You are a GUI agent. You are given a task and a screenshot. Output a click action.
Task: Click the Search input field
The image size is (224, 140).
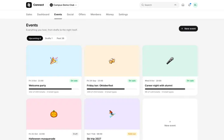pos(159,5)
